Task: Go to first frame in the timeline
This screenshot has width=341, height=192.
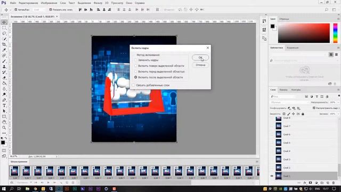Action: click(36, 182)
